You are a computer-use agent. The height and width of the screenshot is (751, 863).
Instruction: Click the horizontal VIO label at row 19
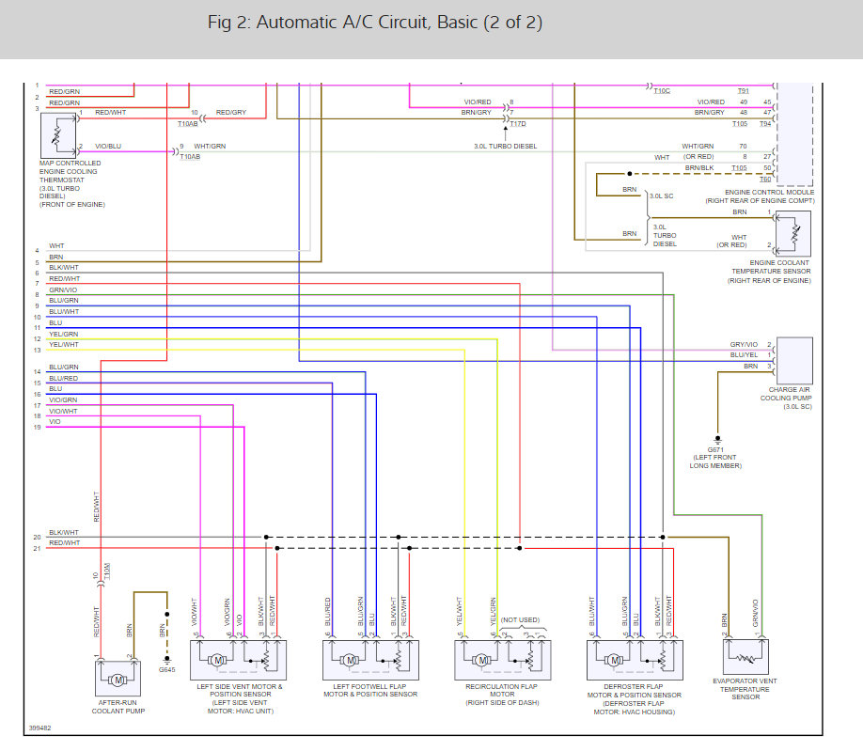tap(55, 421)
